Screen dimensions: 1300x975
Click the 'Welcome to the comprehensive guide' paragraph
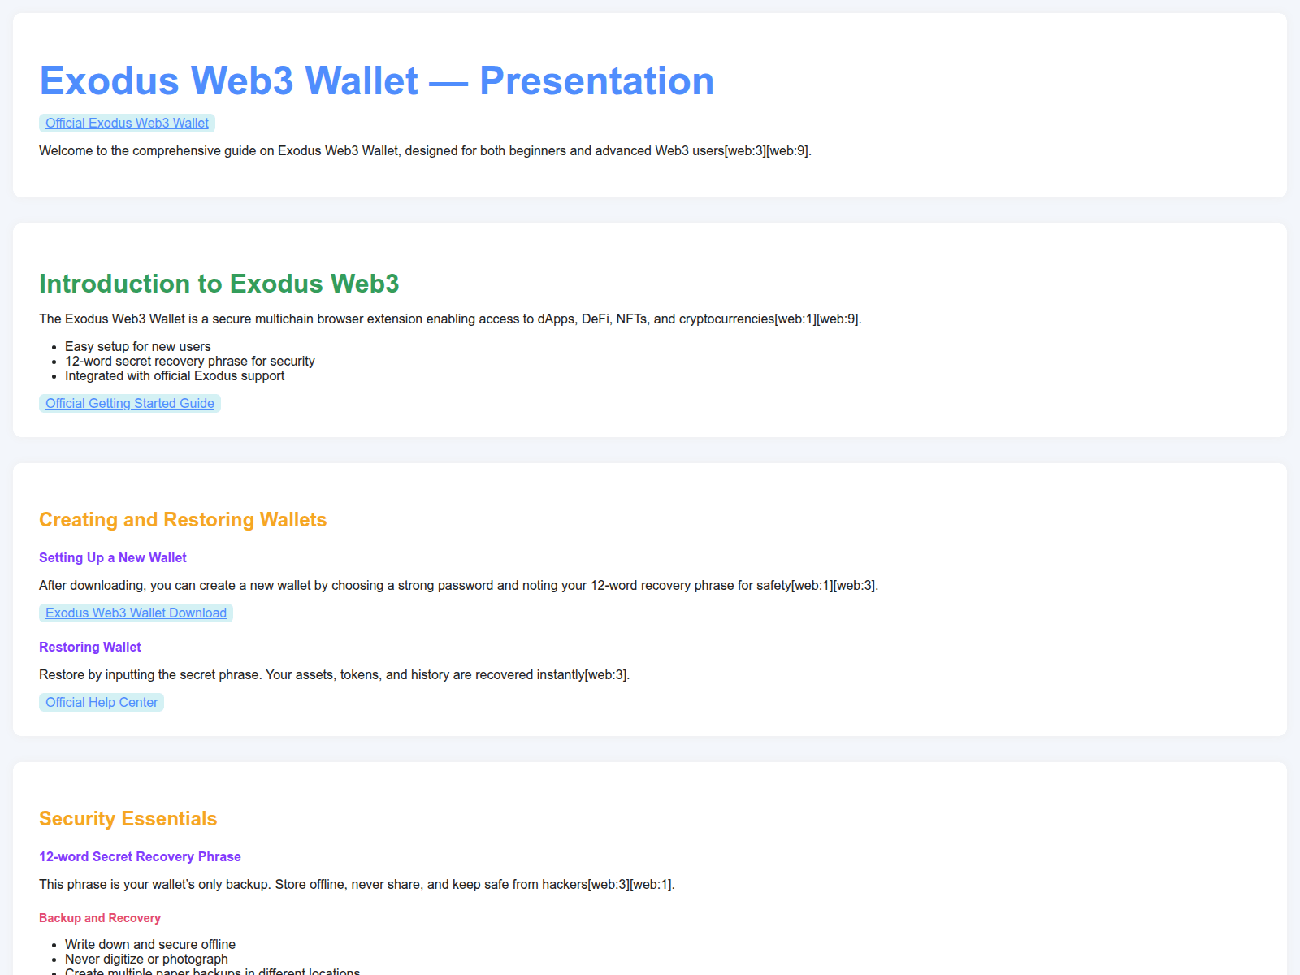tap(426, 150)
